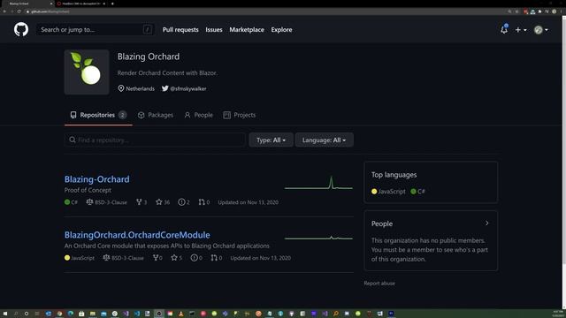Switch to the second browser tab
The height and width of the screenshot is (318, 566).
click(x=80, y=4)
